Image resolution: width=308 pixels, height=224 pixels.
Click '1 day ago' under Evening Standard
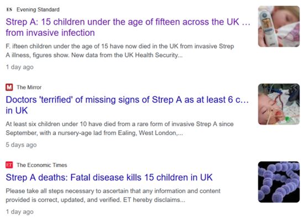20,67
